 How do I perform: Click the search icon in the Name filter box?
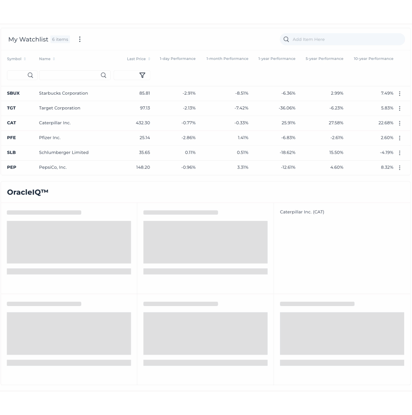pyautogui.click(x=103, y=75)
